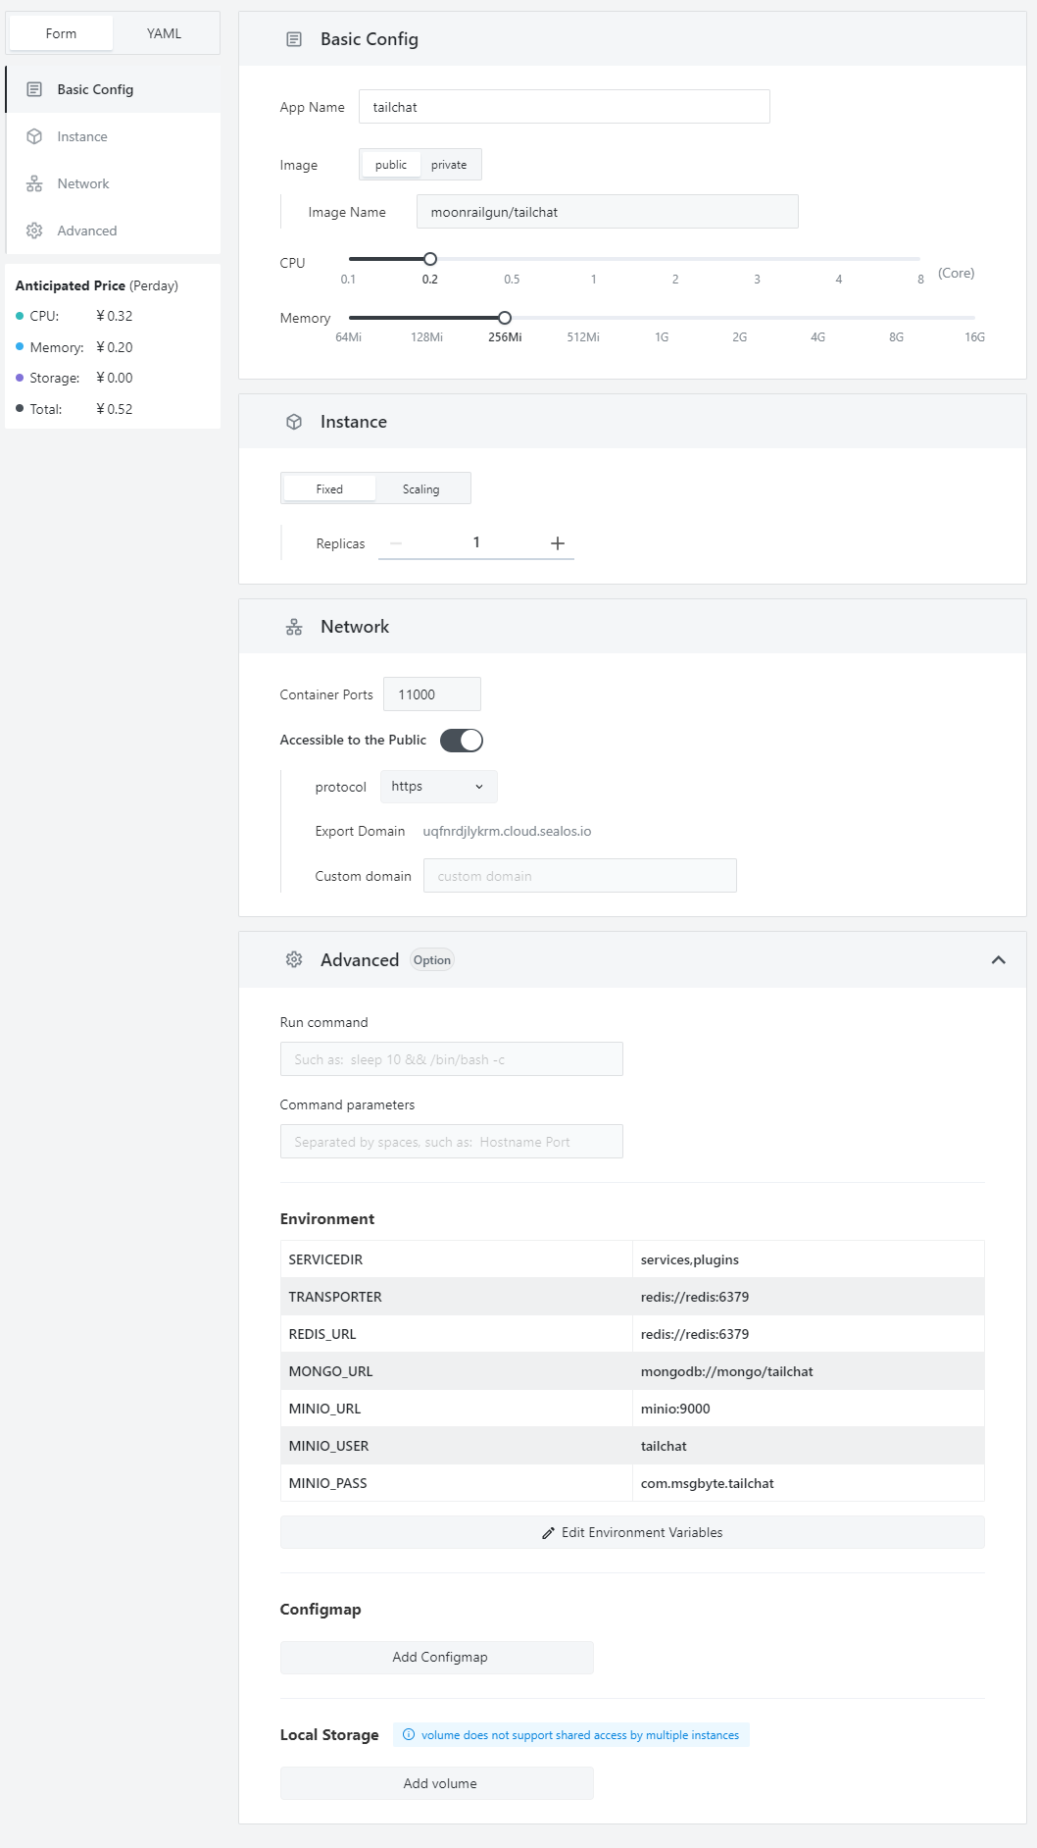Select the public image option
This screenshot has width=1037, height=1848.
pos(390,165)
